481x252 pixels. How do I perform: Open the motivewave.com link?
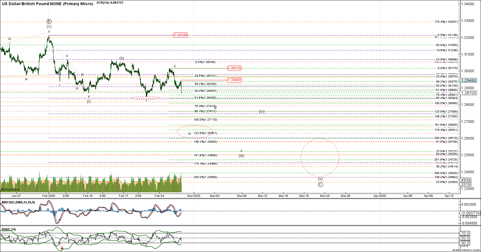(466, 250)
